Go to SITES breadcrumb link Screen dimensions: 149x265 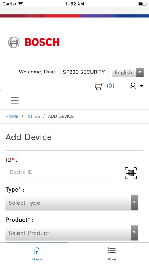[34, 116]
